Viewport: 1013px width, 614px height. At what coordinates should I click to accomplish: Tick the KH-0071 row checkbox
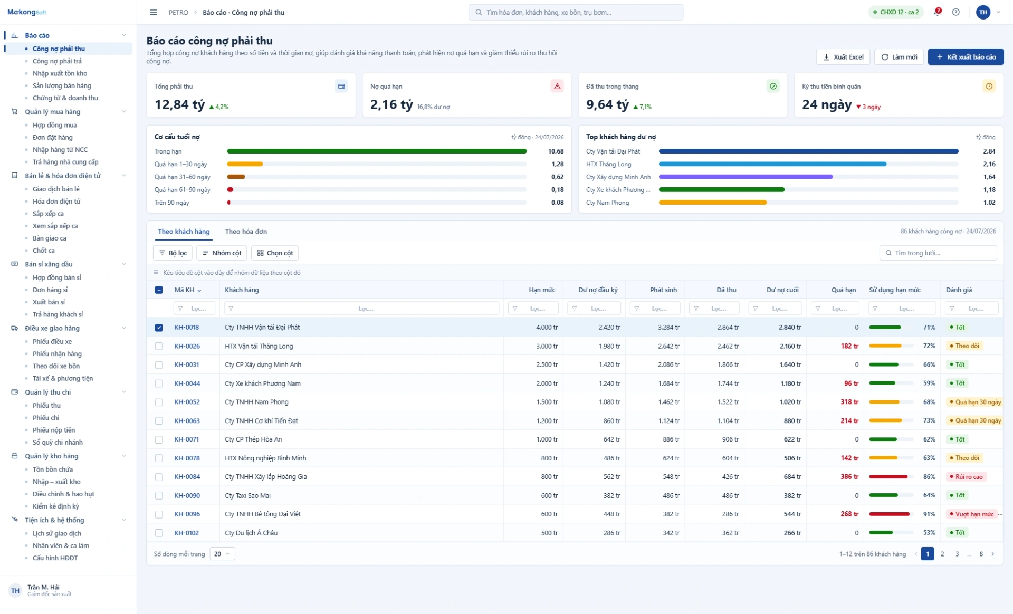(x=159, y=439)
